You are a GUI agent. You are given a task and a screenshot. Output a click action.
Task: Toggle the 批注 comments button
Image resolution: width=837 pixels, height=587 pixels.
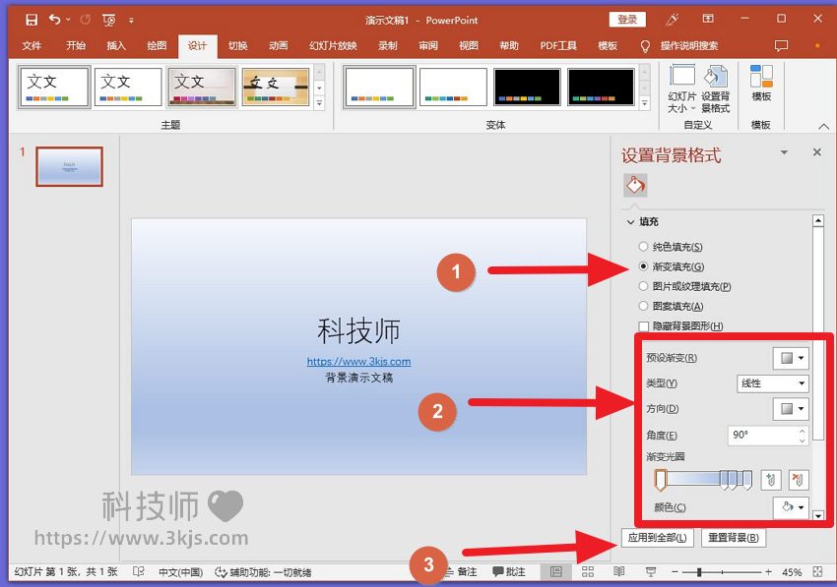click(509, 572)
